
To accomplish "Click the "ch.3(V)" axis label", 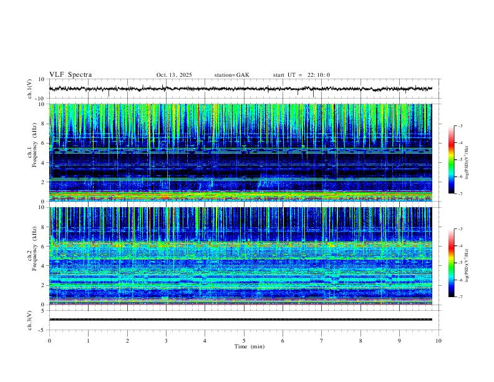I will tap(30, 320).
